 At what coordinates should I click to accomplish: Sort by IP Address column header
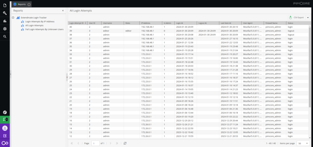tap(151, 23)
